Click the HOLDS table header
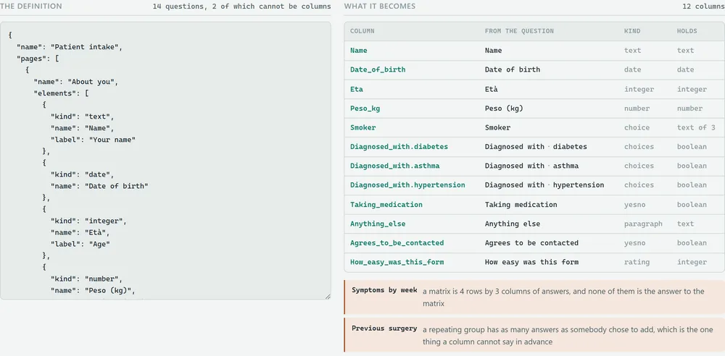This screenshot has width=725, height=356. tap(687, 31)
